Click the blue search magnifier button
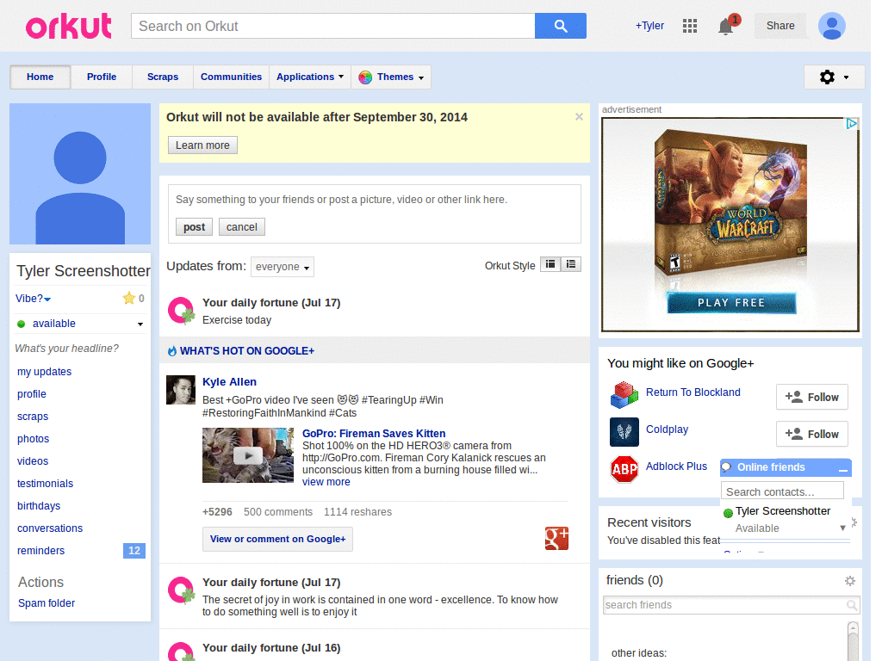This screenshot has height=661, width=882. pyautogui.click(x=560, y=26)
